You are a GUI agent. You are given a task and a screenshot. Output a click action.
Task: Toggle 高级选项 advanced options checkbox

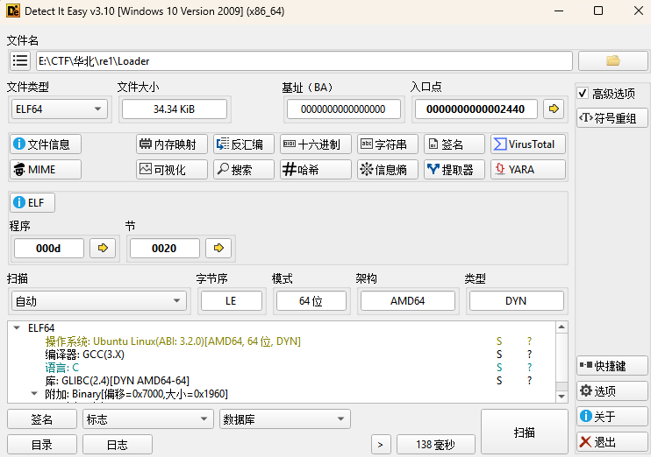tap(583, 94)
